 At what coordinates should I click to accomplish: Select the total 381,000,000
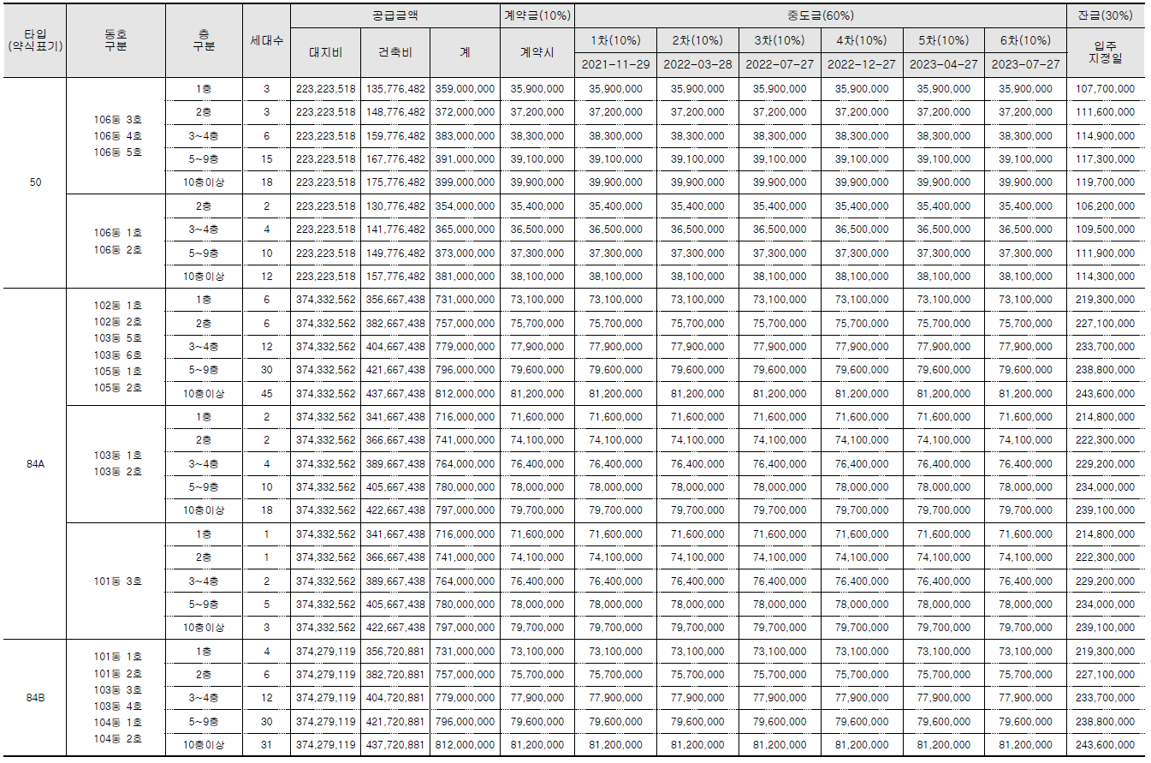coord(465,277)
